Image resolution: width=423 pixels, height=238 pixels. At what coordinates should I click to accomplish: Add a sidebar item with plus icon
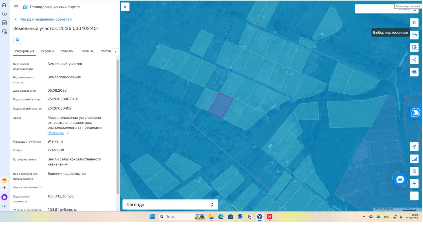tap(4, 188)
